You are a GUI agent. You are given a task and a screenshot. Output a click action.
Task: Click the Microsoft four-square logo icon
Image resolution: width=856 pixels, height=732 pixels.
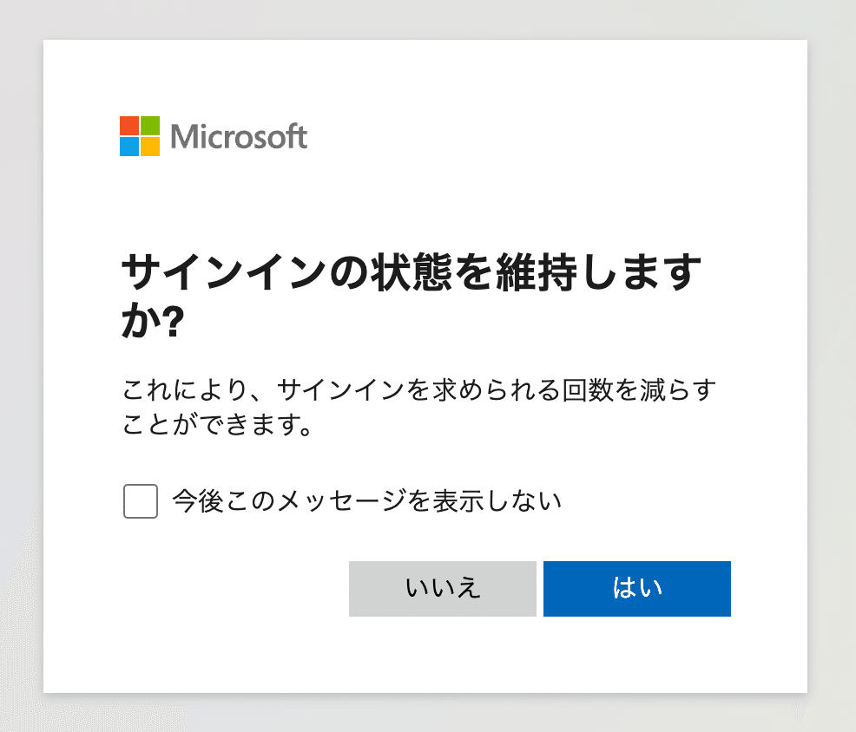(x=140, y=136)
